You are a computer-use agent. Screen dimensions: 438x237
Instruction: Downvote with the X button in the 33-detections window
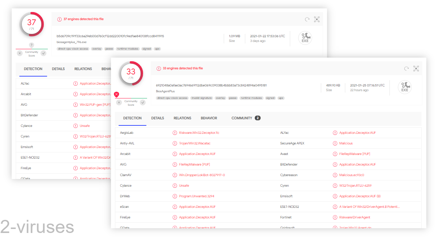(x=119, y=102)
